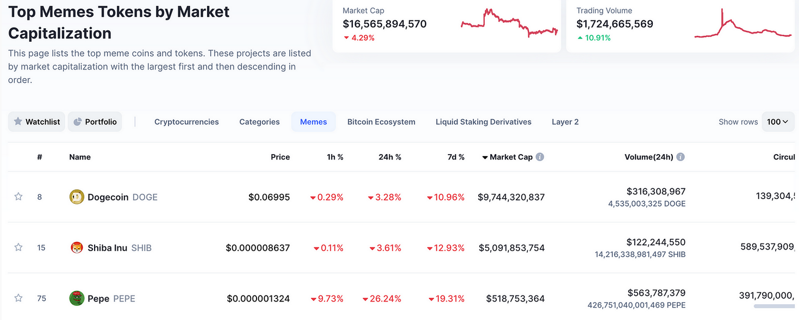
Task: Sort the table by the 7d % column
Action: (456, 157)
